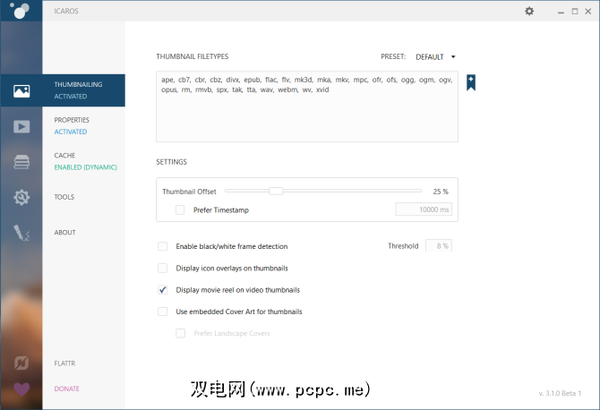Click the Donate heart icon
The image size is (600, 410).
[21, 389]
